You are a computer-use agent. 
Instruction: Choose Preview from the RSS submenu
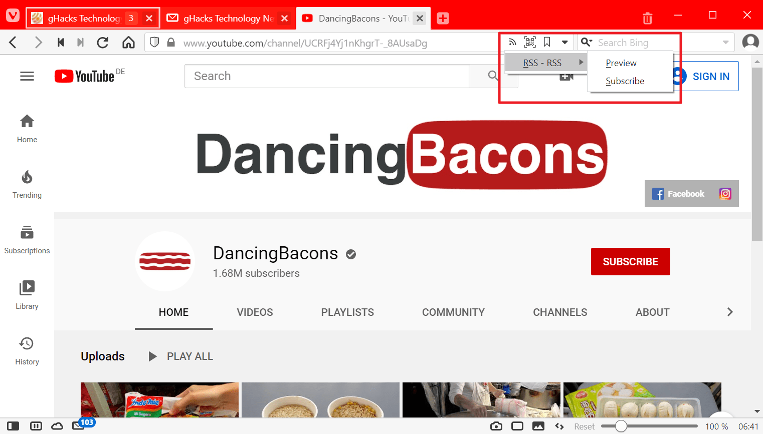pos(630,63)
